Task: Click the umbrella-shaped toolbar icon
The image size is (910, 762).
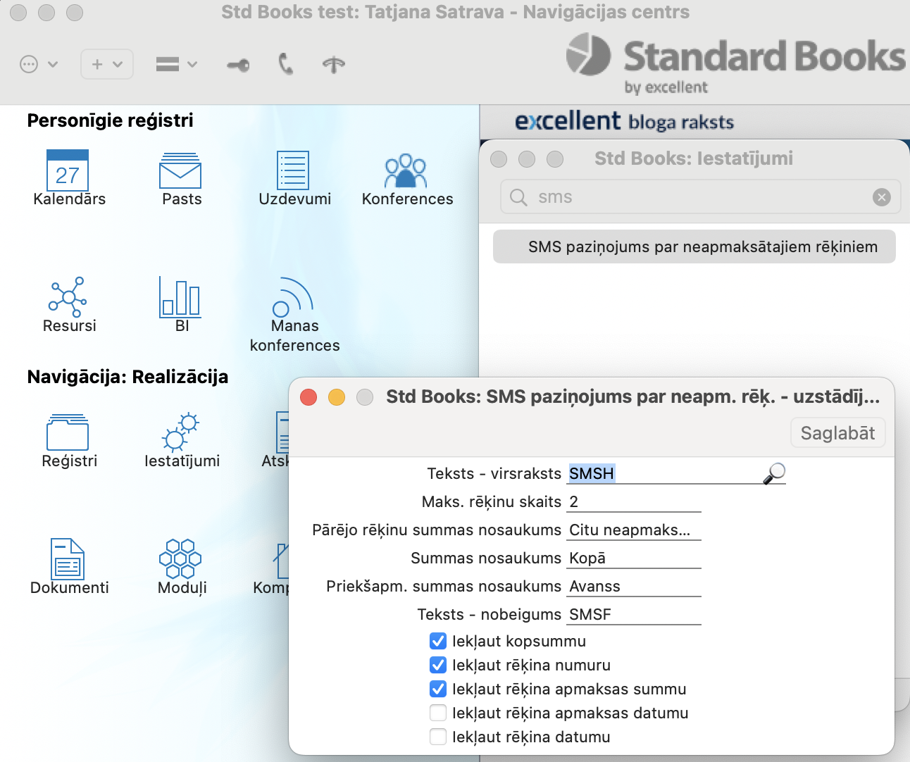Action: 334,65
